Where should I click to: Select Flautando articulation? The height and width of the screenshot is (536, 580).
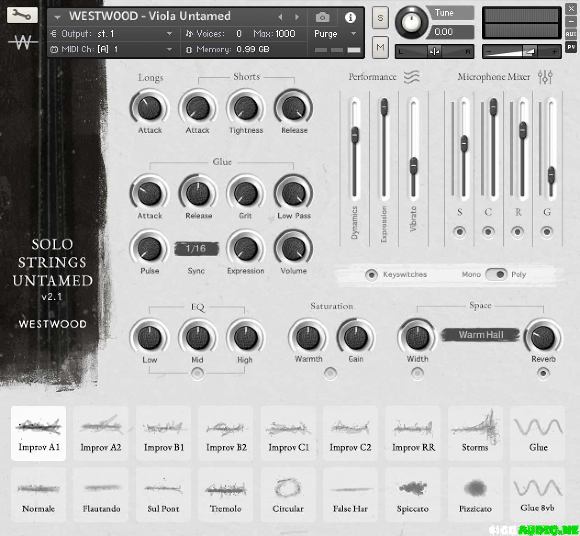pyautogui.click(x=101, y=494)
